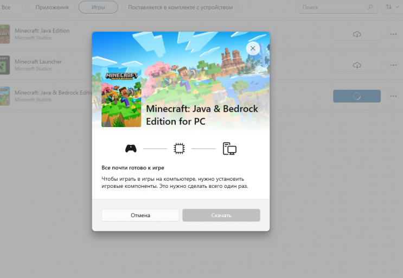403x278 pixels.
Task: Close the Minecraft install dialog
Action: tap(253, 48)
